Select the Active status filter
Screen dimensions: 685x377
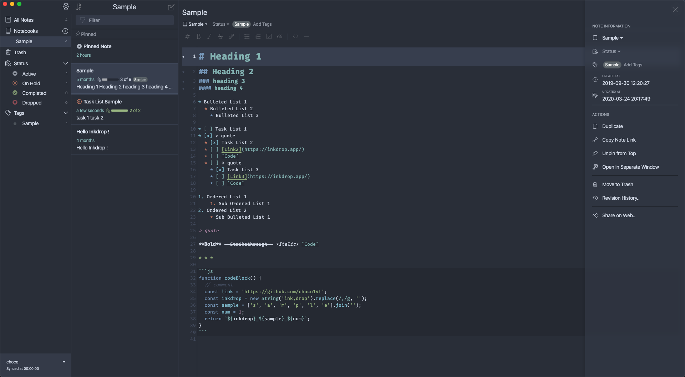point(36,74)
